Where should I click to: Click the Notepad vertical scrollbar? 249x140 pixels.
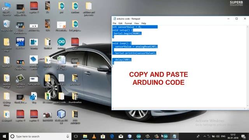click(x=247, y=66)
